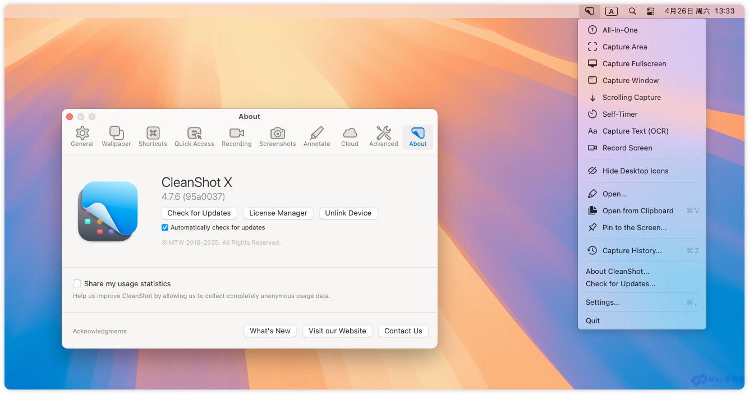Switch to the Advanced tab

click(383, 136)
